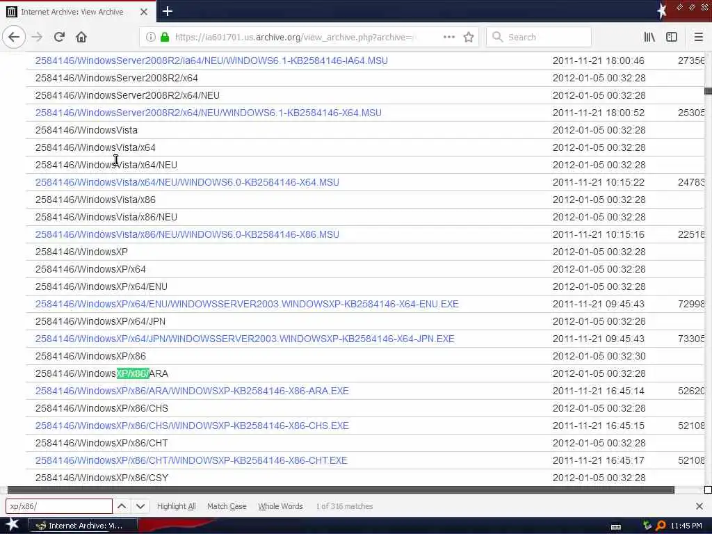Screen dimensions: 712x534
Task: Close the Internet Archive tab
Action: pyautogui.click(x=143, y=11)
